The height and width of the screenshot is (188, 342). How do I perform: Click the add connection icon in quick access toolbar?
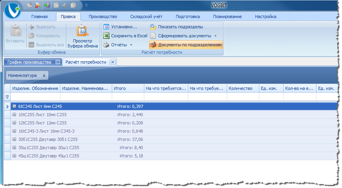[29, 5]
